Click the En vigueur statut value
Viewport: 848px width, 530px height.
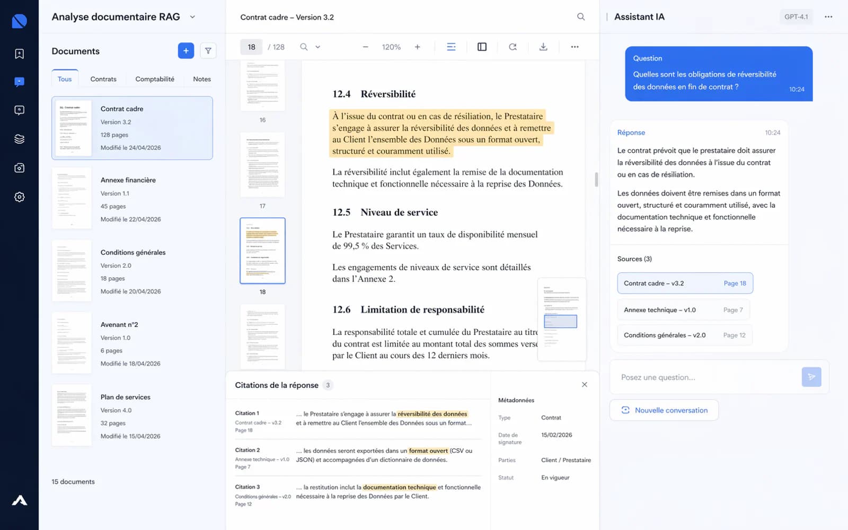[555, 478]
